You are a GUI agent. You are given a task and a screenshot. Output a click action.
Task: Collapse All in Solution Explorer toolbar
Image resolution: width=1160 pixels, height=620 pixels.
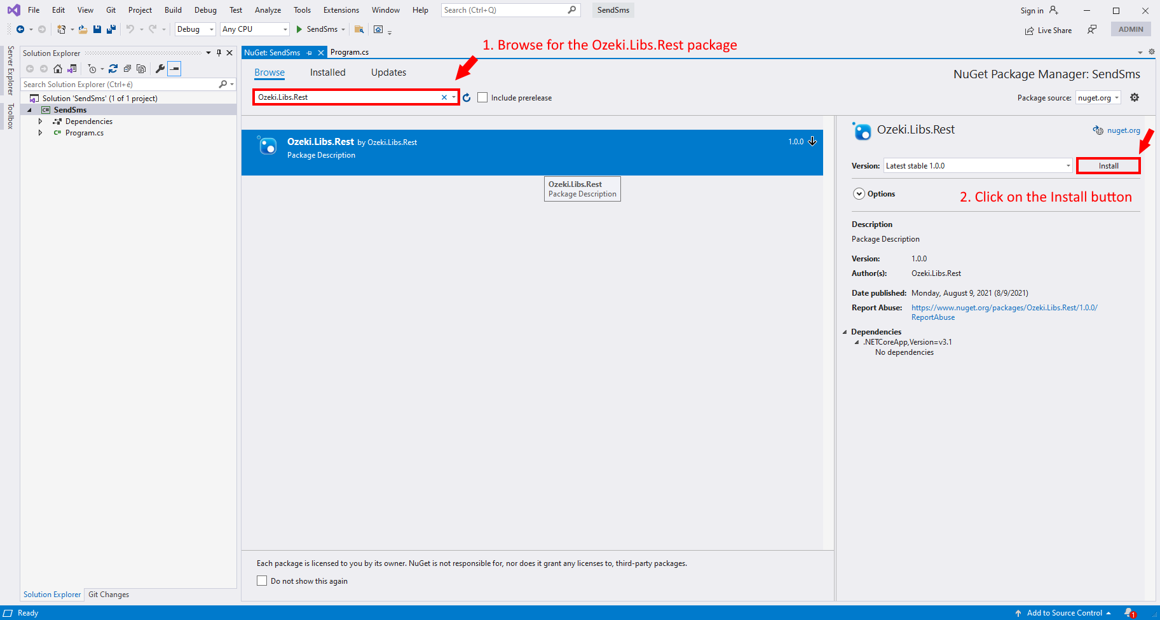click(x=127, y=69)
